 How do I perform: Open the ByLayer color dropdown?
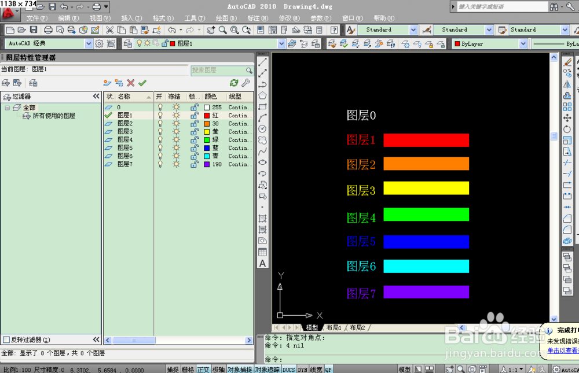pos(523,43)
